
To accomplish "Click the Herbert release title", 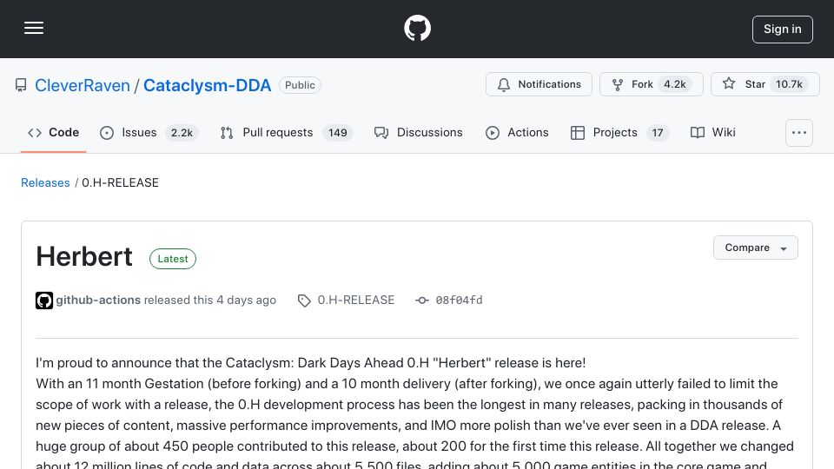I will pos(84,257).
